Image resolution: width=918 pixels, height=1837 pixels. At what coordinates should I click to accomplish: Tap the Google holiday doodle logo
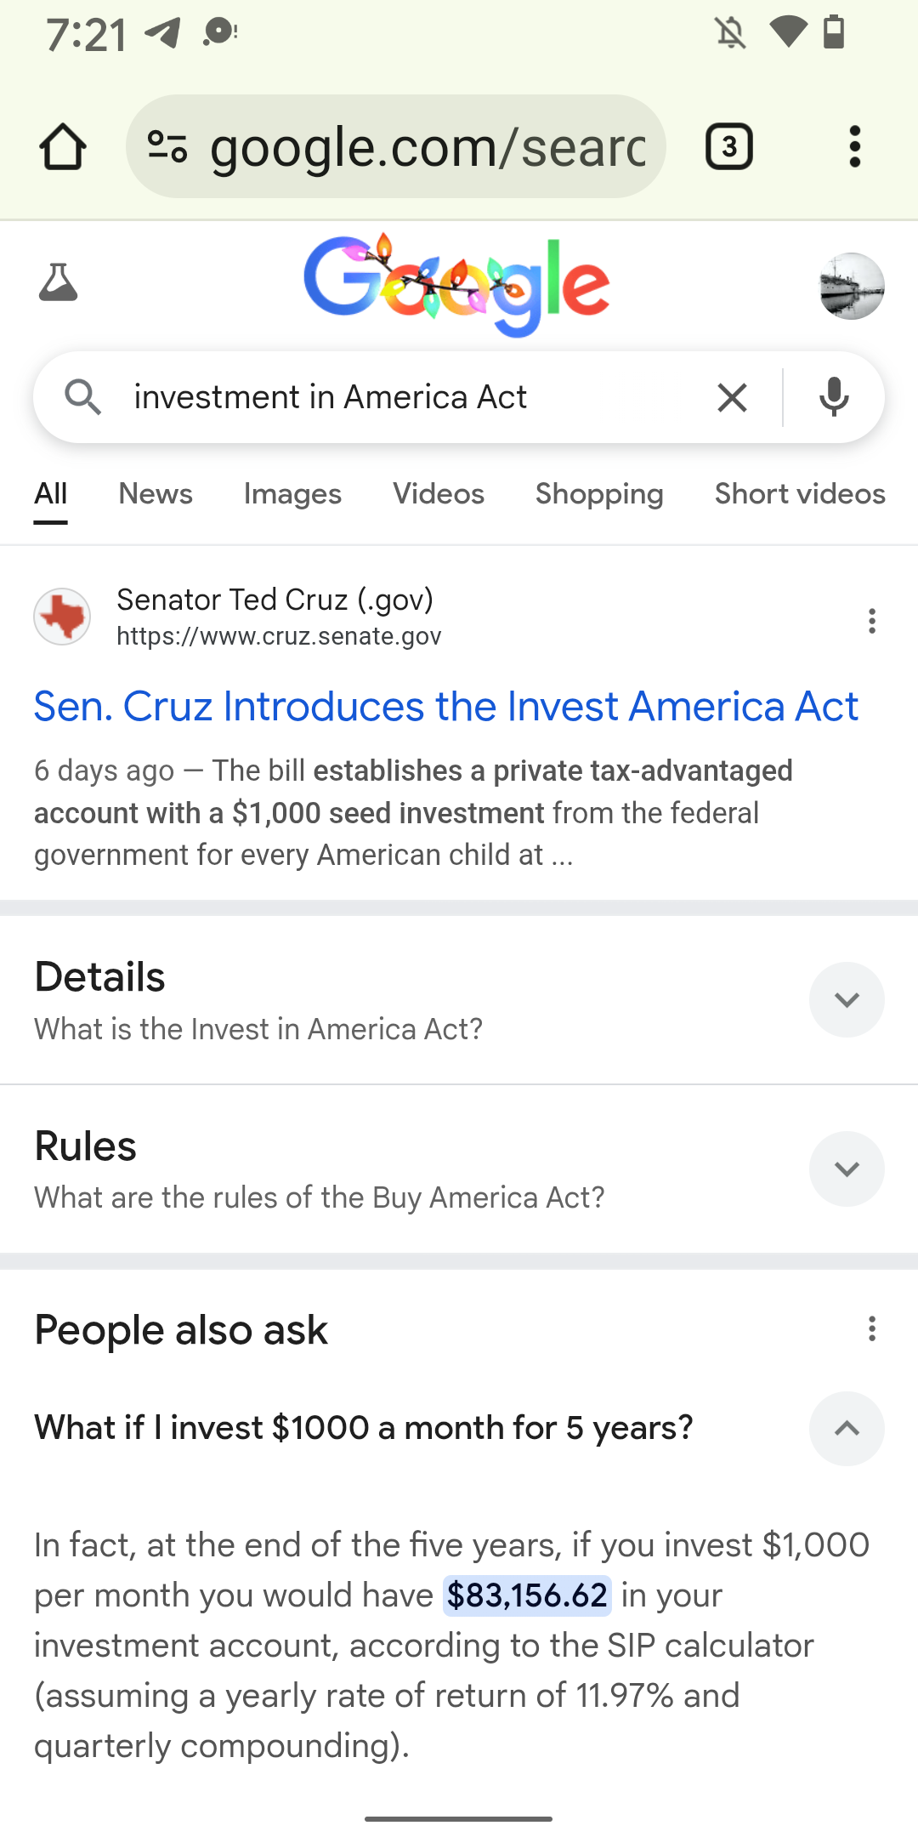coord(456,285)
